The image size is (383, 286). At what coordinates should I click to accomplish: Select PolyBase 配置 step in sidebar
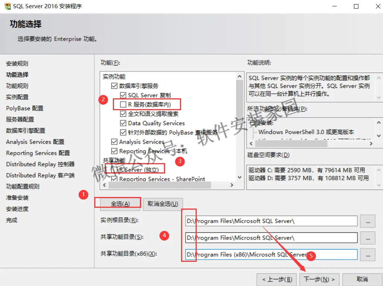click(25, 108)
